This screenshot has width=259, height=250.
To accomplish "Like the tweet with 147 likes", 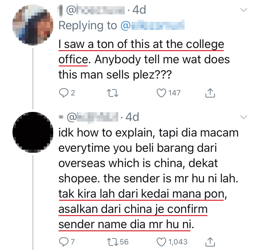I will click(x=162, y=93).
